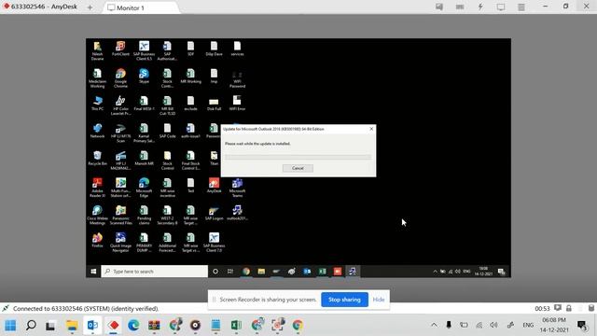Select MR Working Excel file on desktop
Image resolution: width=597 pixels, height=336 pixels.
tap(190, 76)
